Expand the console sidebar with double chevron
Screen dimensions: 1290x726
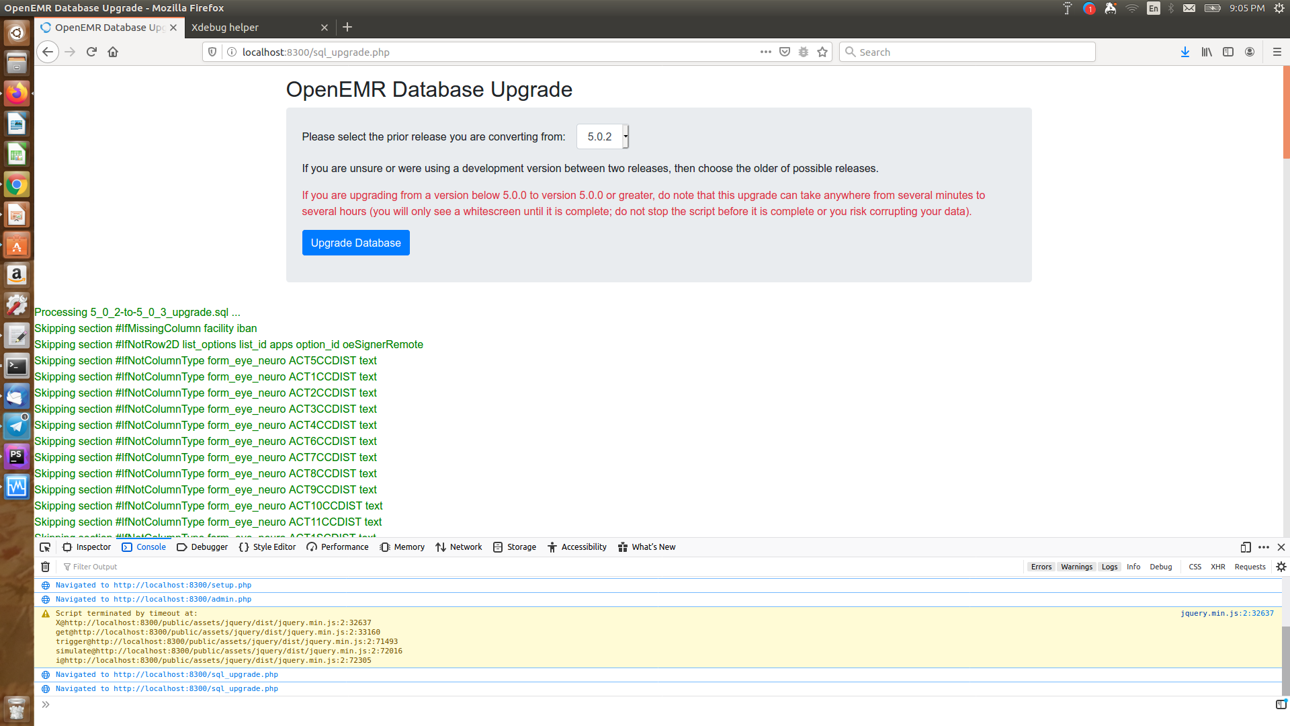46,704
